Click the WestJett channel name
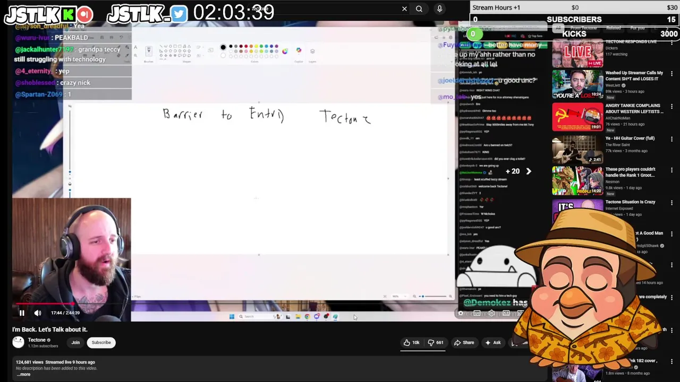 coord(613,85)
